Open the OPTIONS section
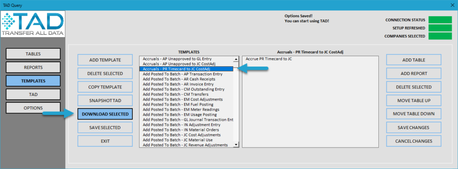The width and height of the screenshot is (458, 169). pyautogui.click(x=33, y=108)
